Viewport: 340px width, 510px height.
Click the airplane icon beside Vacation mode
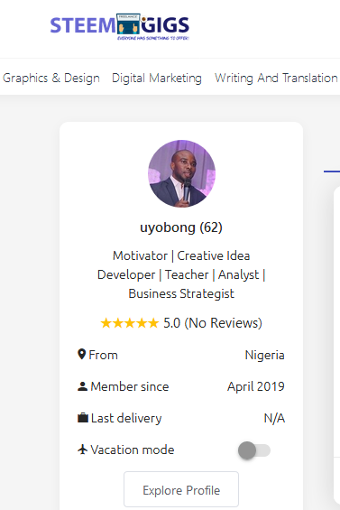pos(83,450)
